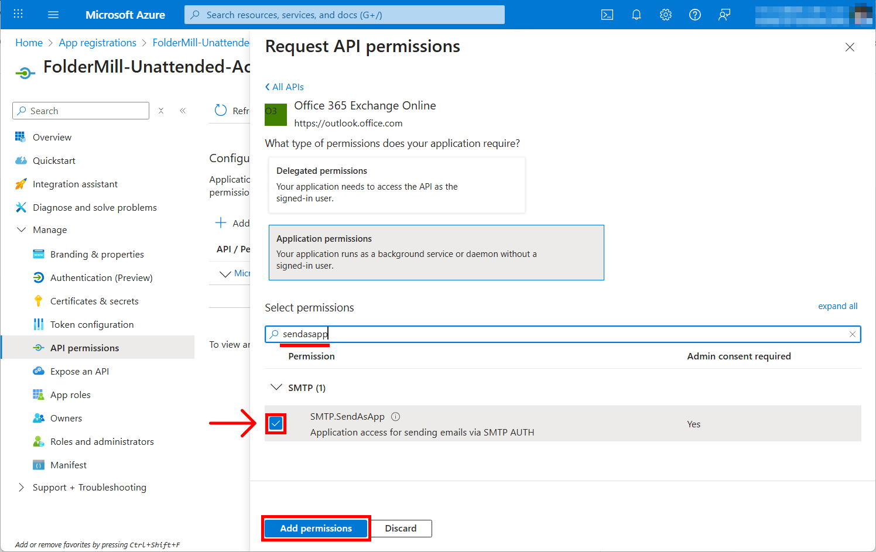Select the Application permissions option
This screenshot has height=552, width=876.
tap(436, 252)
